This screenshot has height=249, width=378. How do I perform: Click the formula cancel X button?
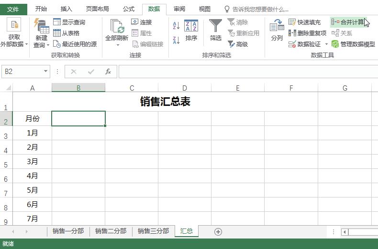click(x=74, y=72)
